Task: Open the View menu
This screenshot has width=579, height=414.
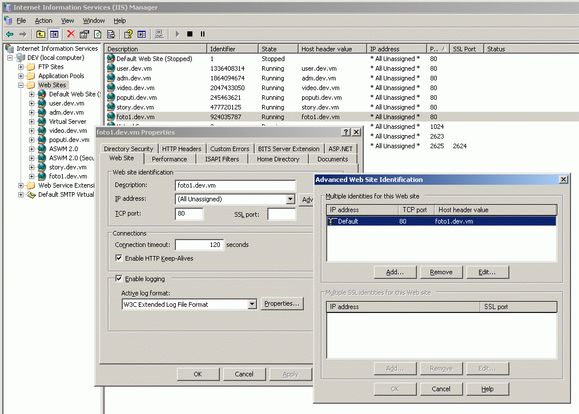Action: point(67,21)
